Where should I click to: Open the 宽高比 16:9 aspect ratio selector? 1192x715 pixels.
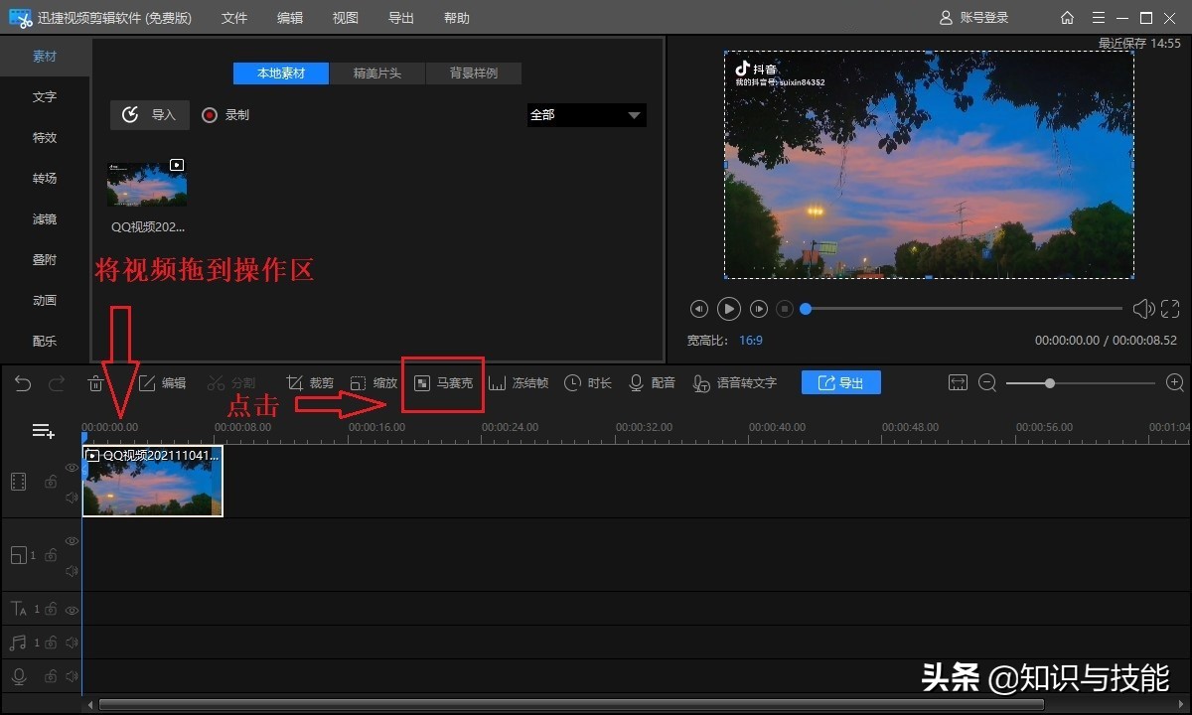coord(751,341)
